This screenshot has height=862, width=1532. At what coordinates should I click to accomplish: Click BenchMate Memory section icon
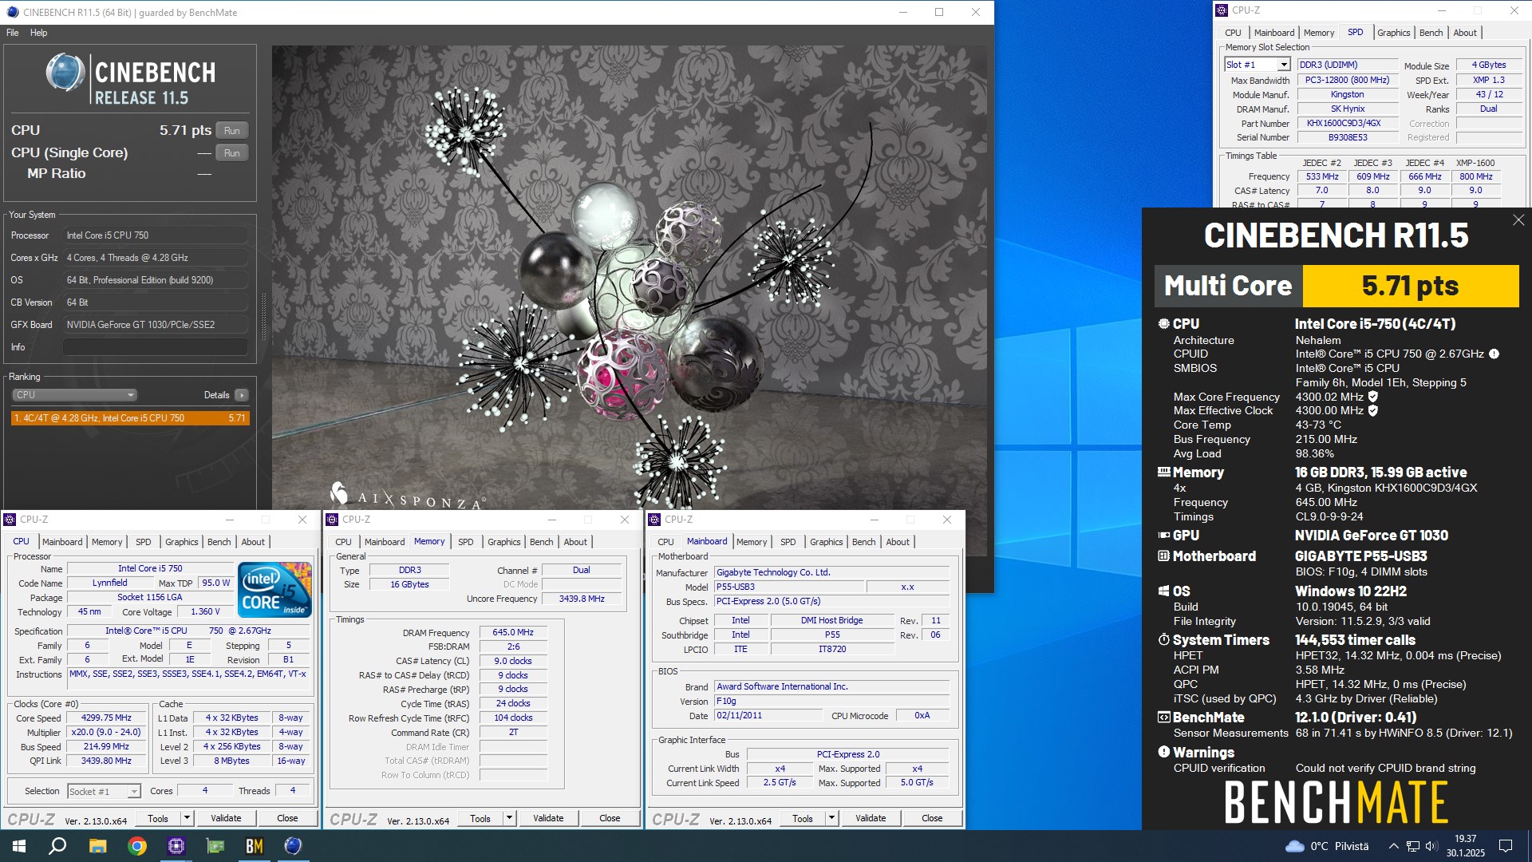pyautogui.click(x=1163, y=473)
